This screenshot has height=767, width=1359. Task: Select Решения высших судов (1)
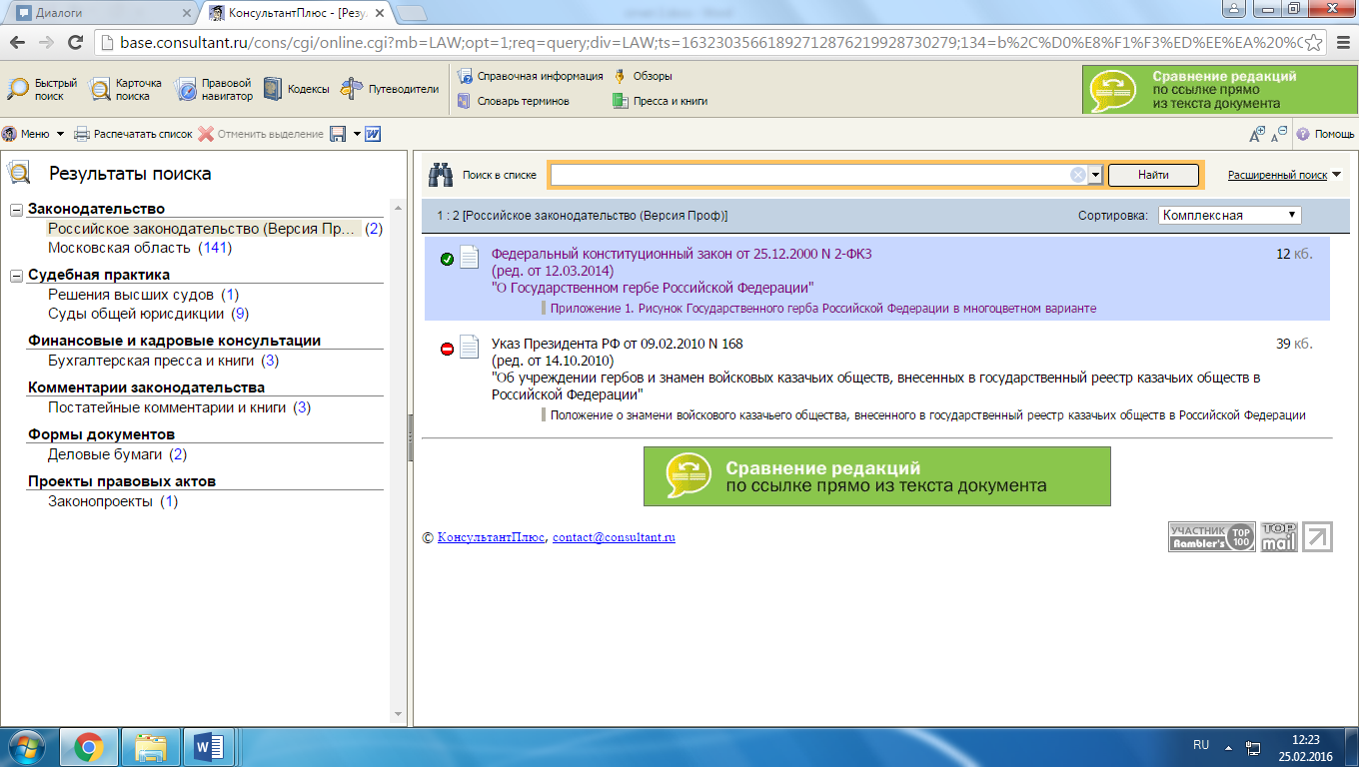tap(144, 295)
